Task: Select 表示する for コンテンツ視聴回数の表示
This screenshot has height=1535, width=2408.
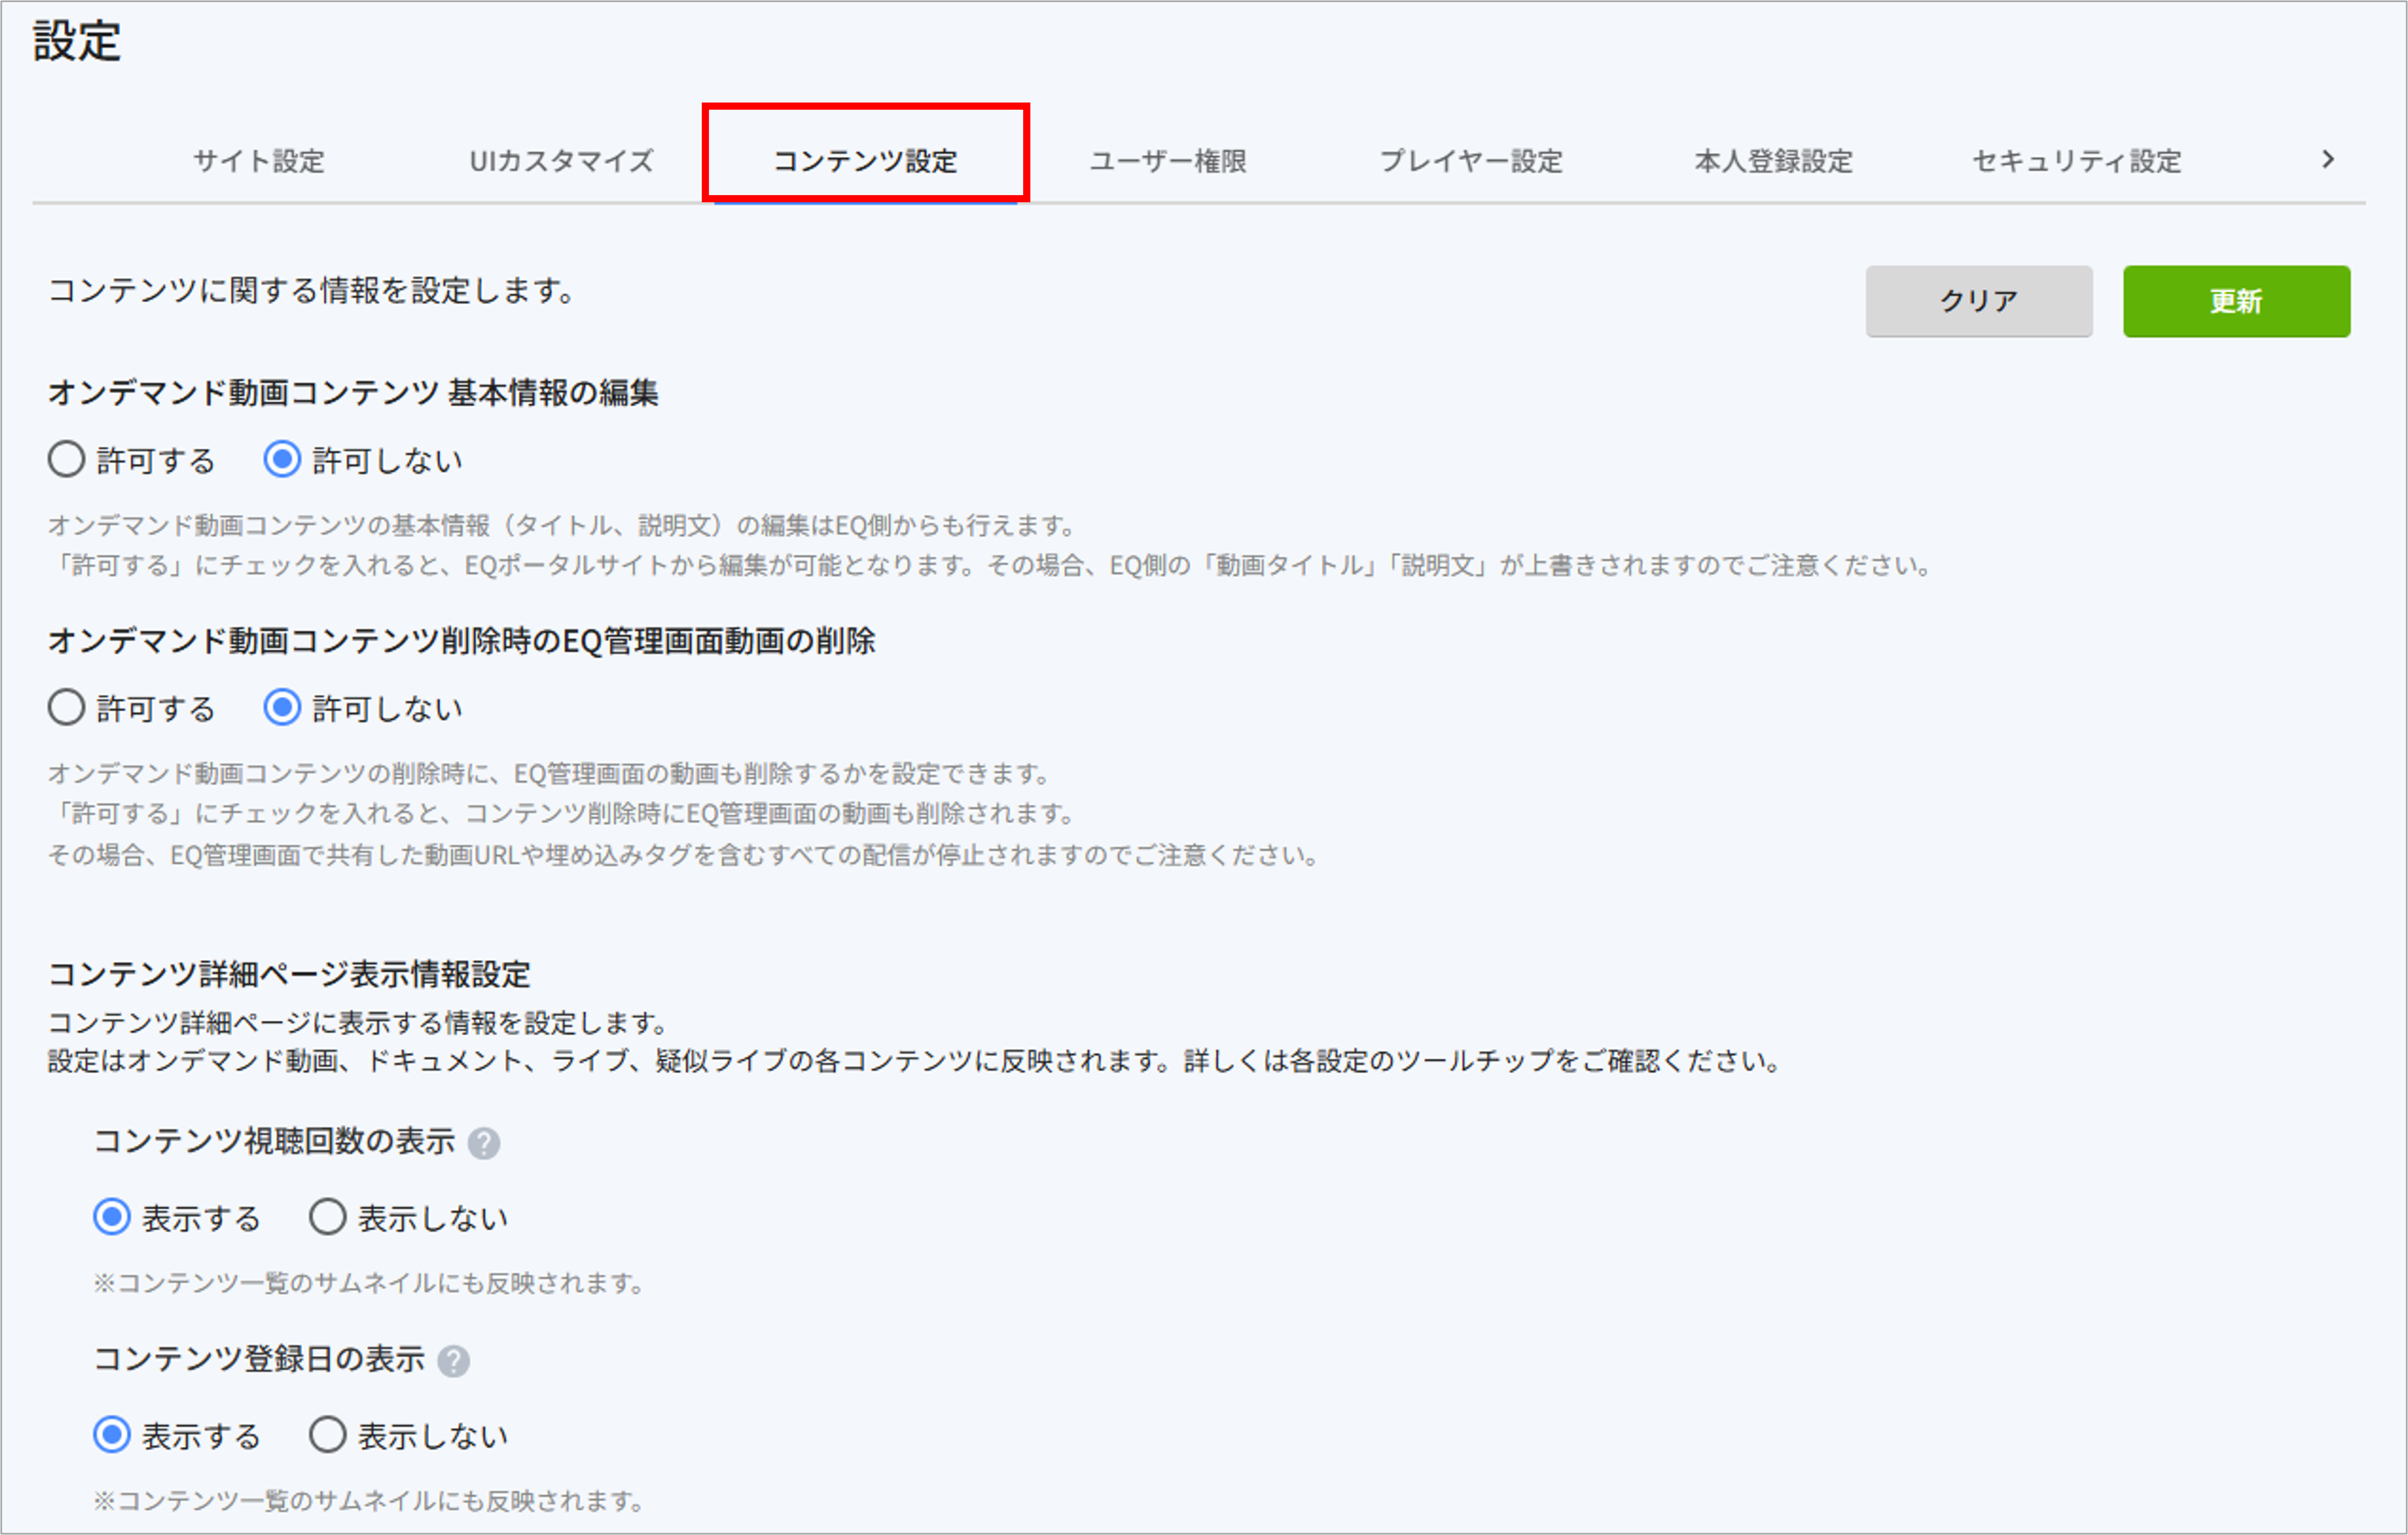Action: point(112,1218)
